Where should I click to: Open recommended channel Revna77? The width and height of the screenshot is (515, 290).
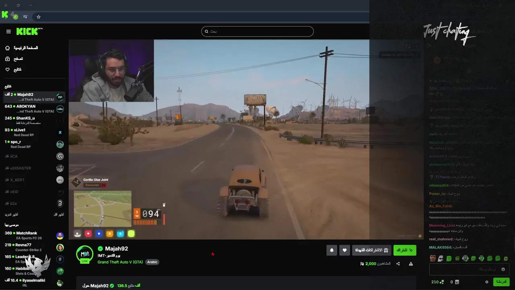34,247
